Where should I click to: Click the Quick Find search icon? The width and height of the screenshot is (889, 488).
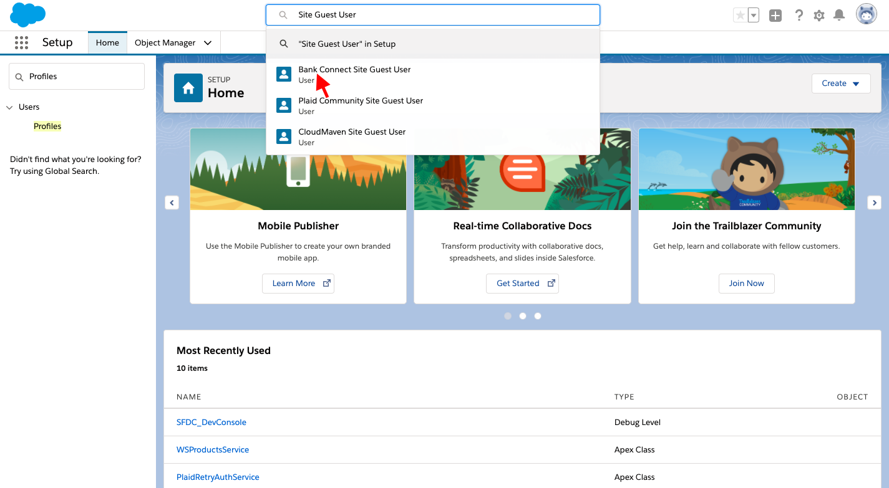(x=19, y=77)
